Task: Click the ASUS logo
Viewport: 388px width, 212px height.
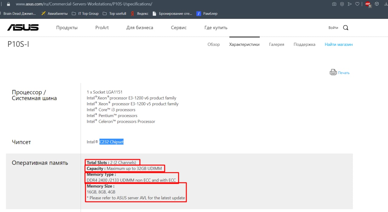Action: tap(23, 28)
